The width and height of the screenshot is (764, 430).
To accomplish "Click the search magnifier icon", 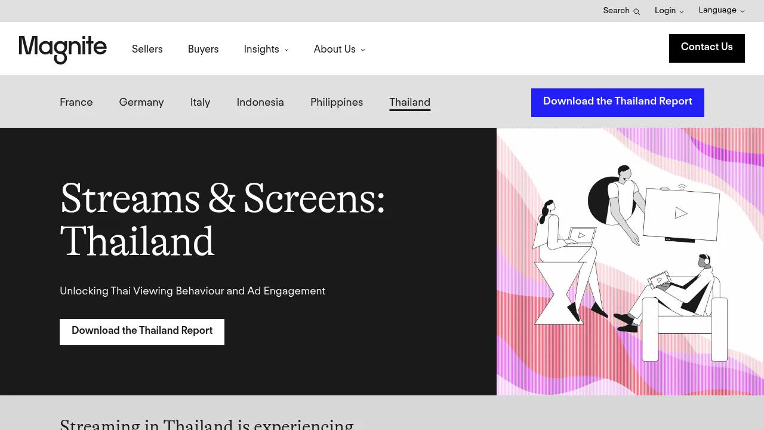I will [637, 11].
